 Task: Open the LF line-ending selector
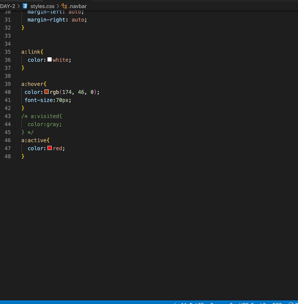click(258, 303)
